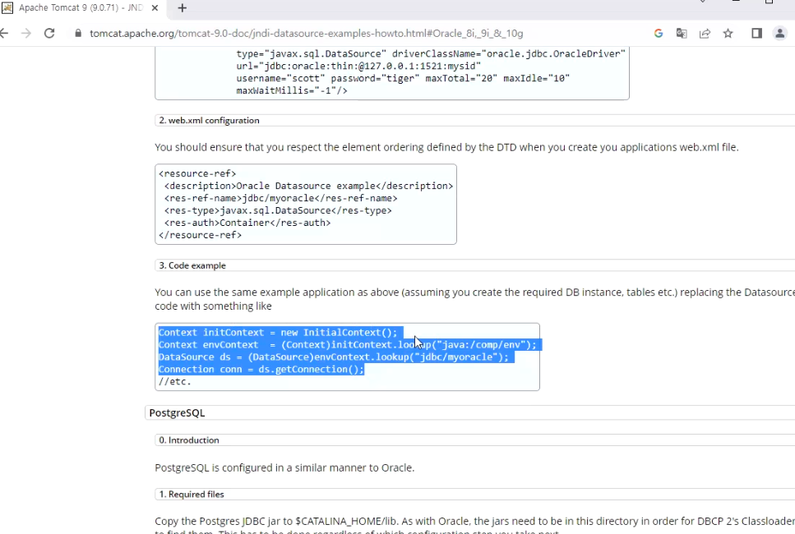Close the Apache Tomcat 9 tab
795x534 pixels.
click(155, 8)
